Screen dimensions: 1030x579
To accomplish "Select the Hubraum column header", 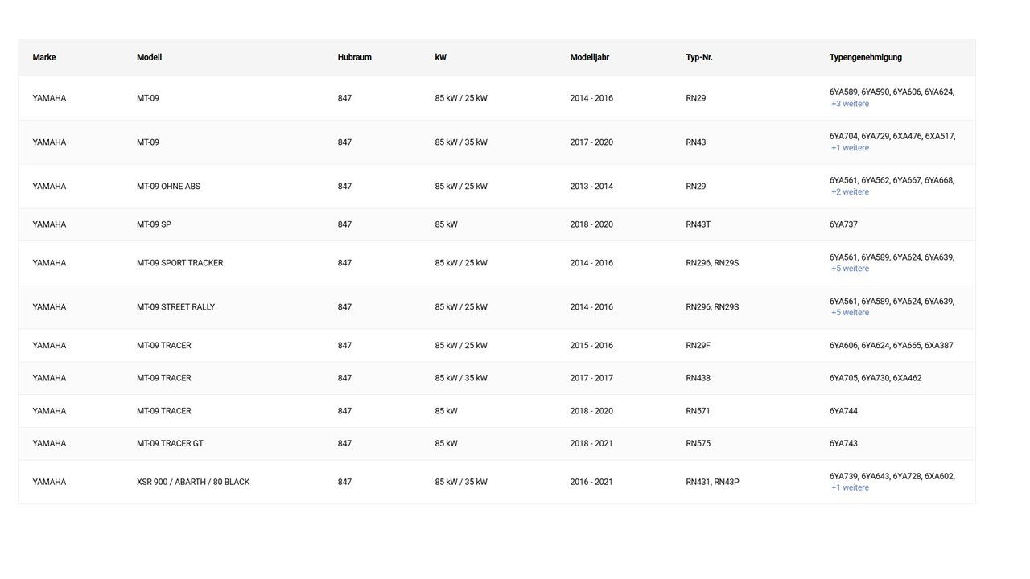I will 354,57.
